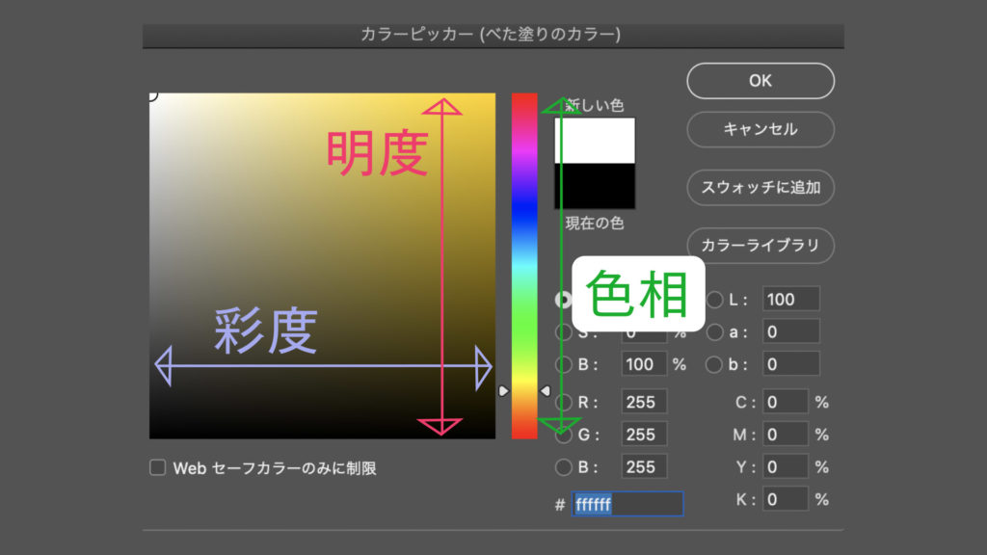Screen dimensions: 987x555
Task: Click the カラーピッカー title bar text
Action: pos(491,34)
